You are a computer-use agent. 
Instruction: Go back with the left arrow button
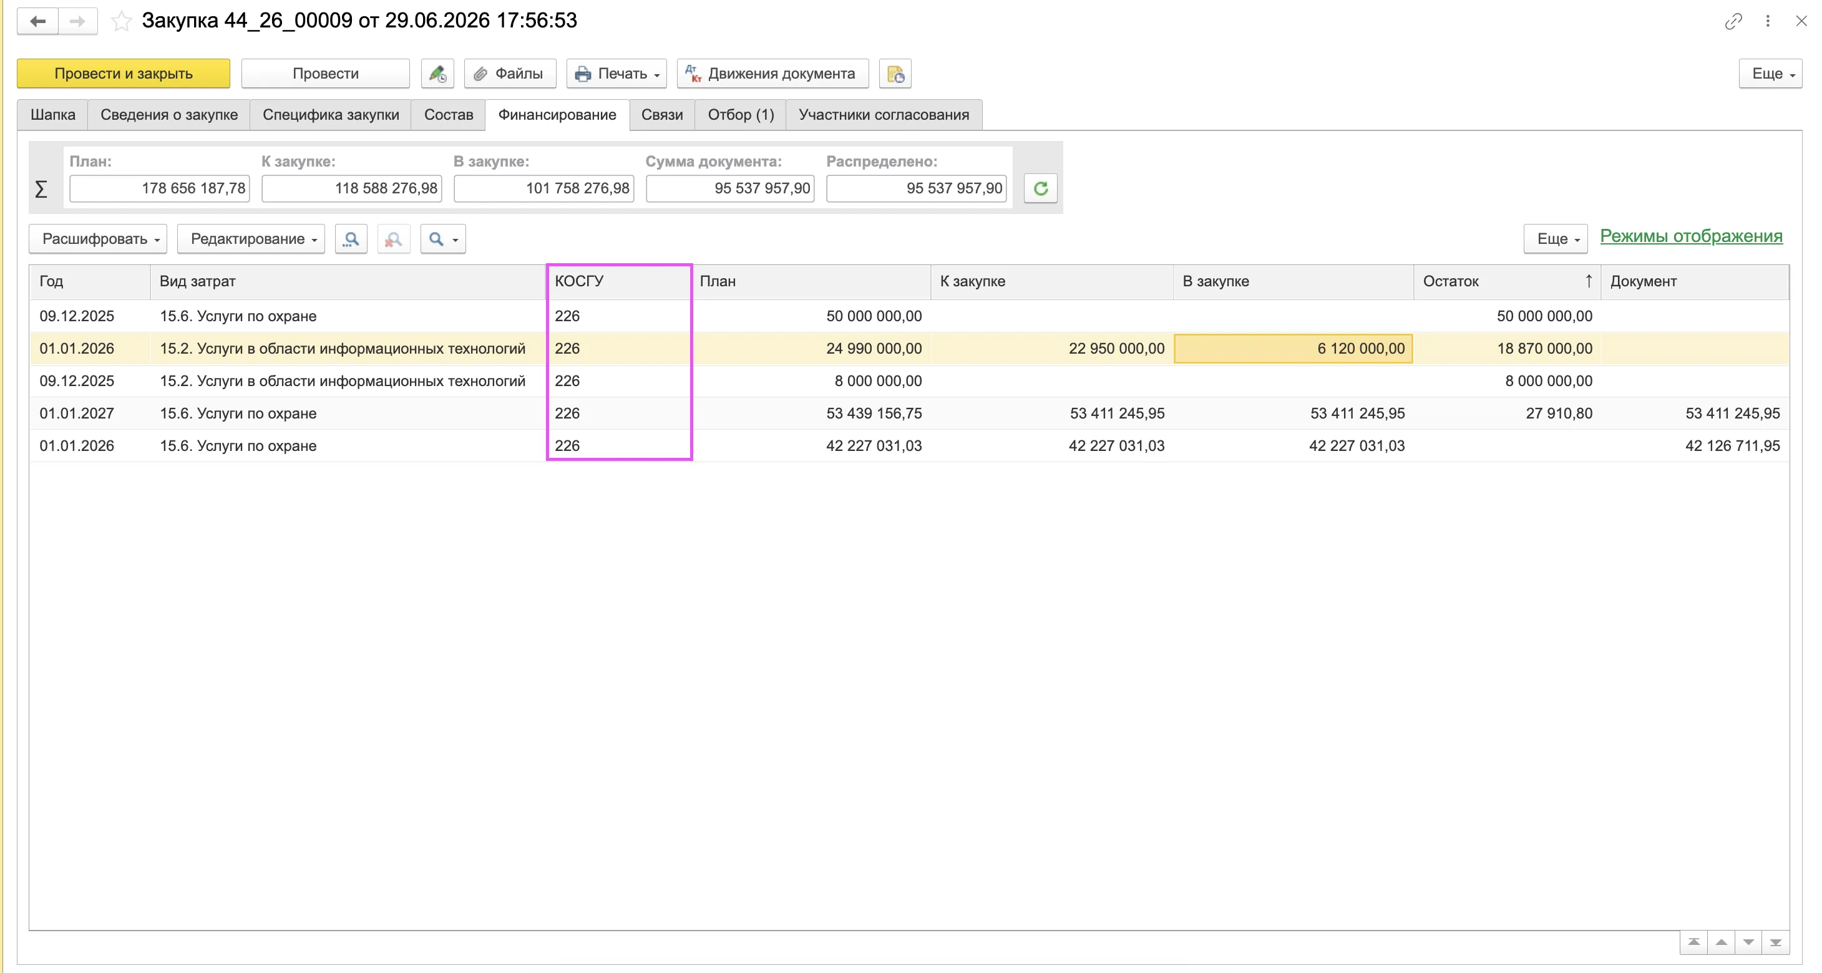pos(38,21)
